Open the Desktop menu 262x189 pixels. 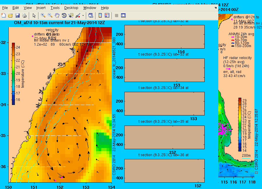point(71,8)
